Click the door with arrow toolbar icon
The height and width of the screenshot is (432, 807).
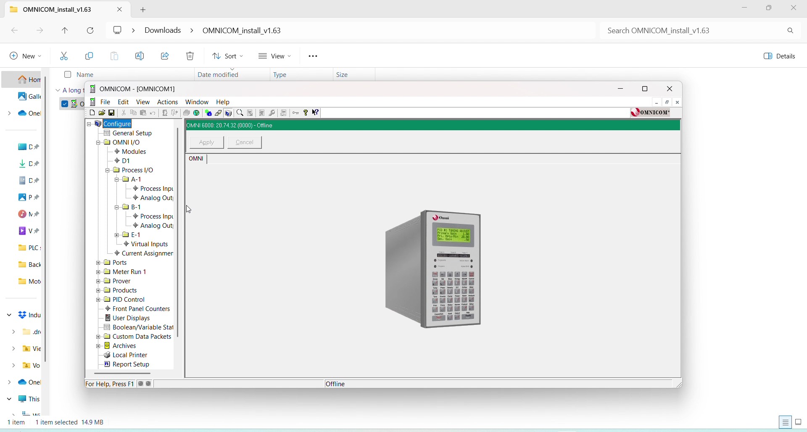coord(175,113)
